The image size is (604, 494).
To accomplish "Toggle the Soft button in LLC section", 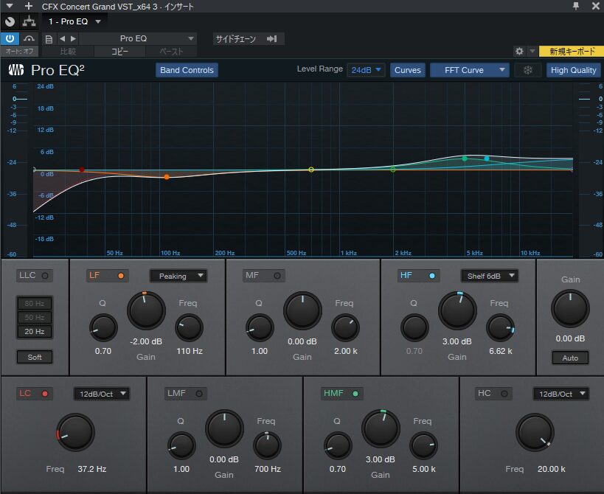I will coord(34,357).
